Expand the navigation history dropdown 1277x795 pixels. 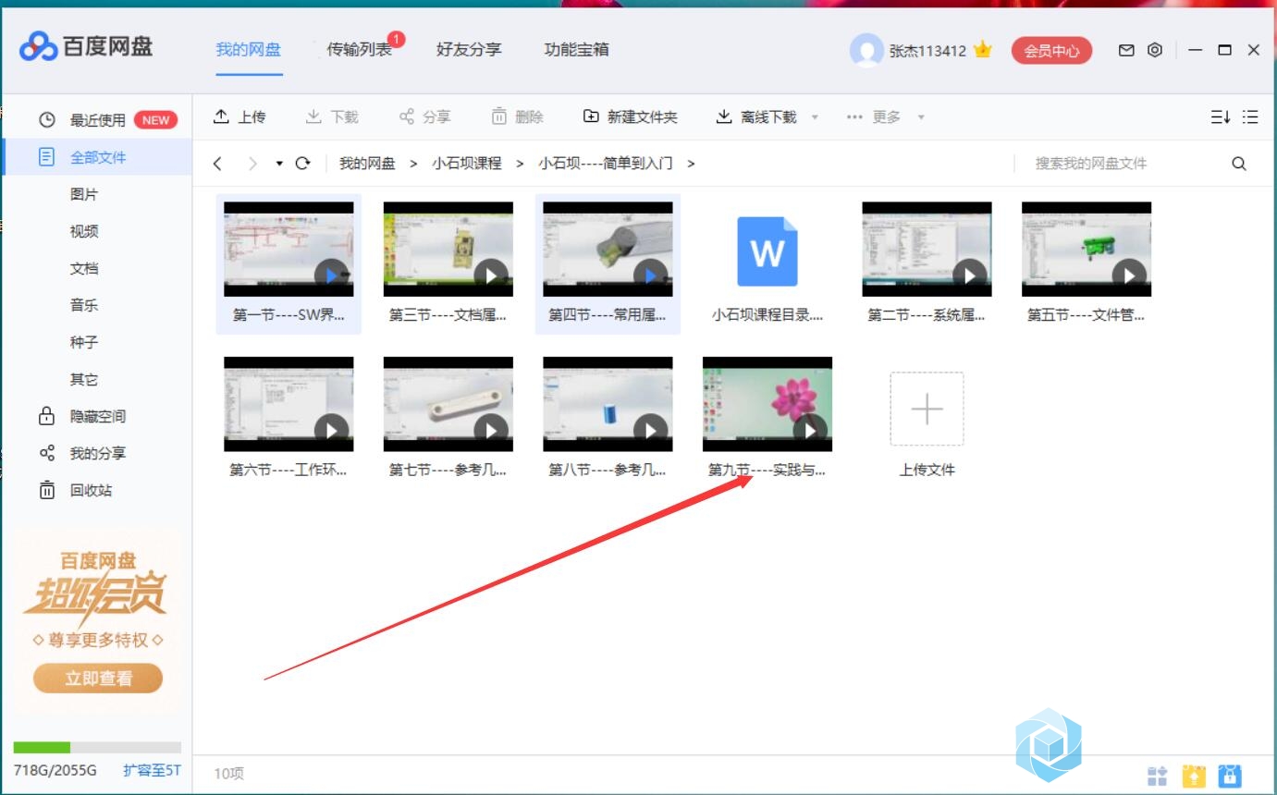click(278, 164)
